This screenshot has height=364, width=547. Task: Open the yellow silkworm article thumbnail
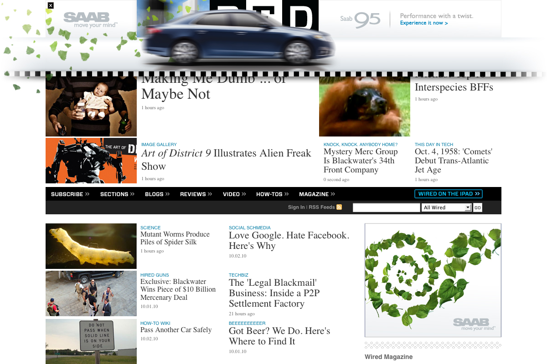(91, 246)
